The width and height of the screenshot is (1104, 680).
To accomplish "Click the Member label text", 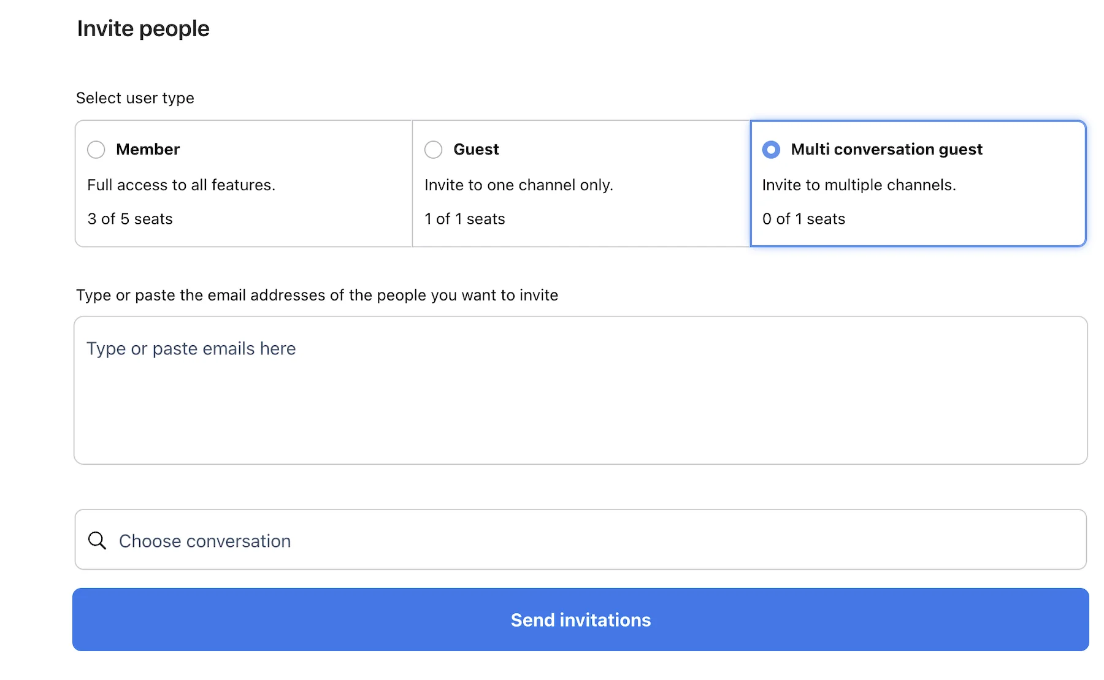I will [x=148, y=149].
